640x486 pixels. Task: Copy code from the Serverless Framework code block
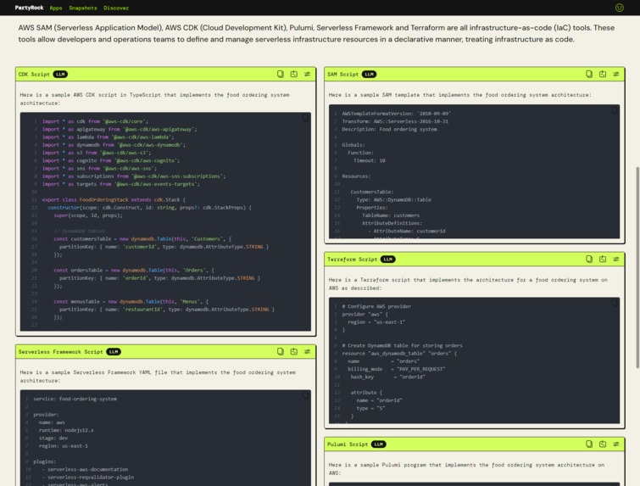[305, 395]
